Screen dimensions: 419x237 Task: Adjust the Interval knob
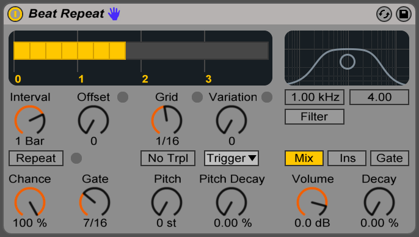[30, 120]
